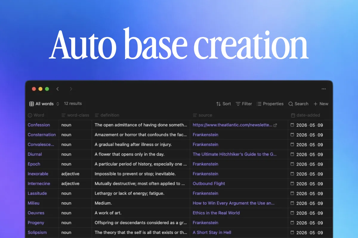Viewport: 358px width, 238px height.
Task: Click the definition column header
Action: (107, 115)
